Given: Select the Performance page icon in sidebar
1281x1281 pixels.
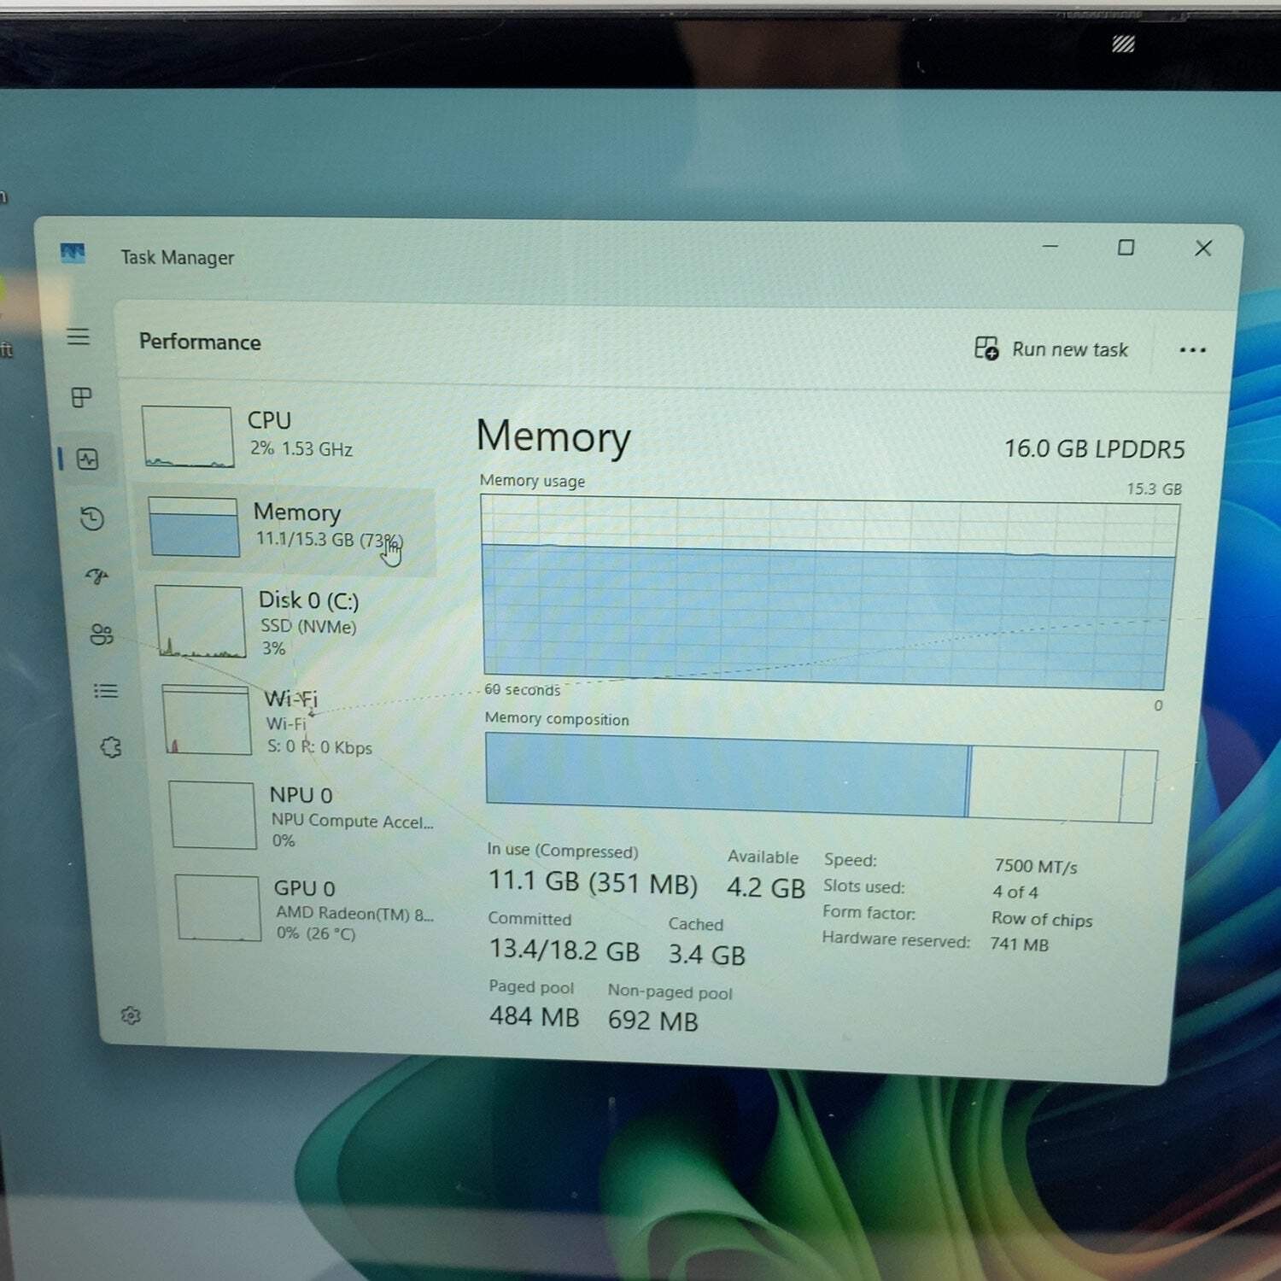Looking at the screenshot, I should pos(88,459).
